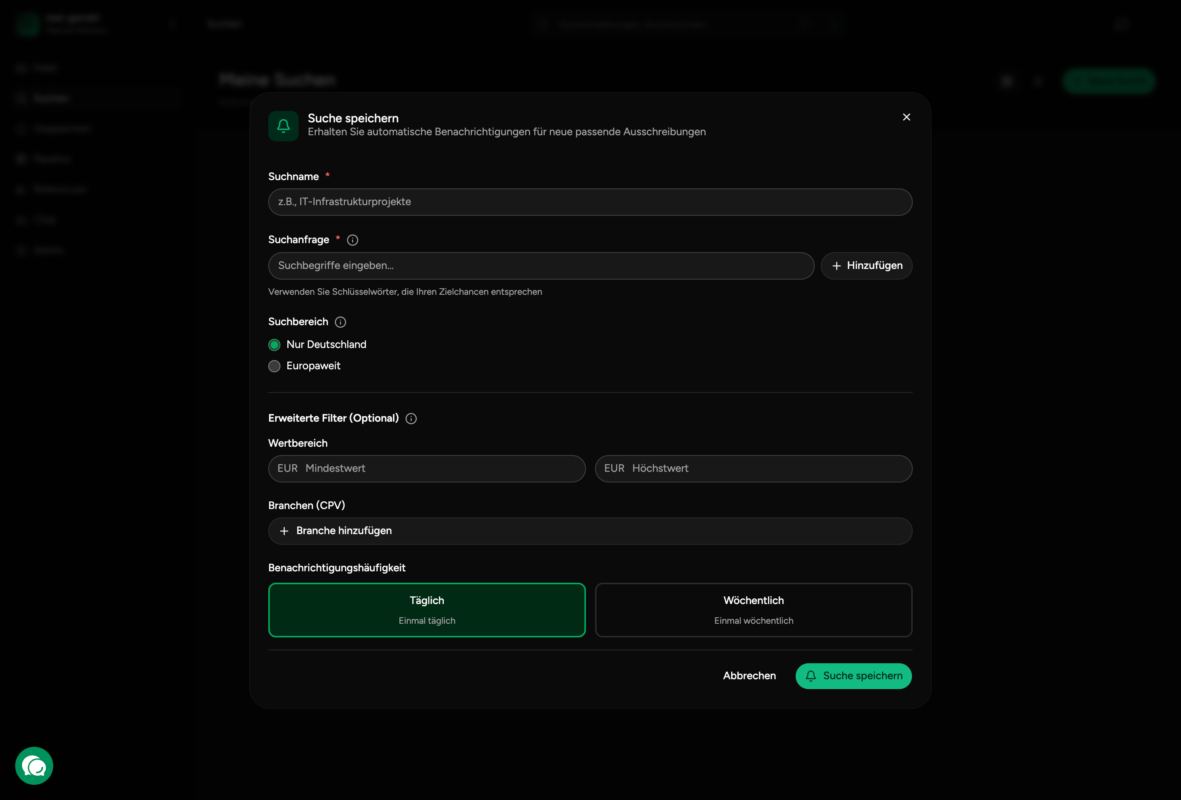Choose Wöchentlich notification frequency
The height and width of the screenshot is (800, 1181).
(753, 610)
